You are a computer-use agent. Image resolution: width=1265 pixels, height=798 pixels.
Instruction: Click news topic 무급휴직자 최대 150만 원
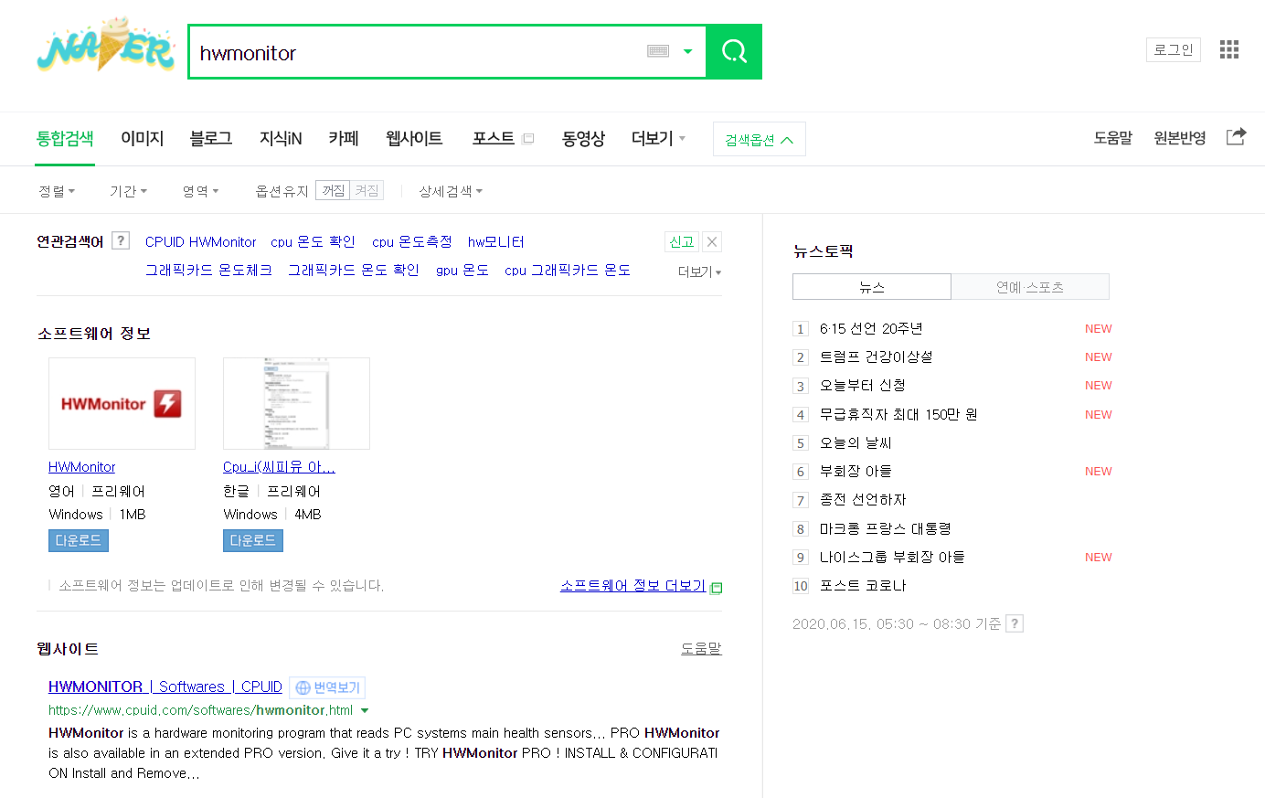[x=898, y=414]
